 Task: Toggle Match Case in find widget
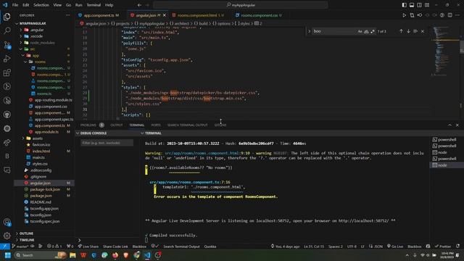[360, 31]
